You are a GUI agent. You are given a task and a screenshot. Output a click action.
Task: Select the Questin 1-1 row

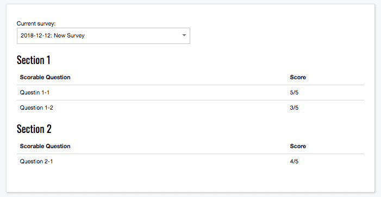[190, 92]
